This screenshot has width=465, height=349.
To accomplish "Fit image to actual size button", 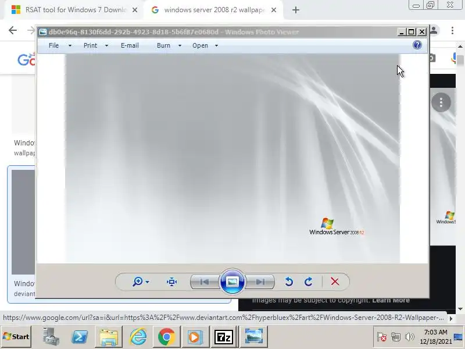I will pos(171,282).
